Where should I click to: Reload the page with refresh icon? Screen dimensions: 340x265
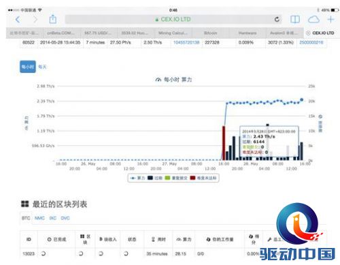pos(277,20)
